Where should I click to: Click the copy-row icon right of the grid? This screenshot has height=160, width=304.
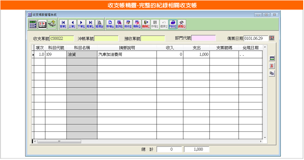pos(272,73)
